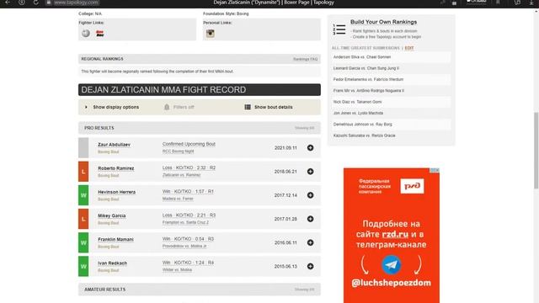Go back with the browser back arrow
Screen dimensions: 539x303
click(8, 3)
